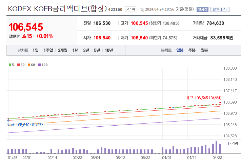Click the 선차트 label
The image size is (241, 163).
[x=23, y=50]
